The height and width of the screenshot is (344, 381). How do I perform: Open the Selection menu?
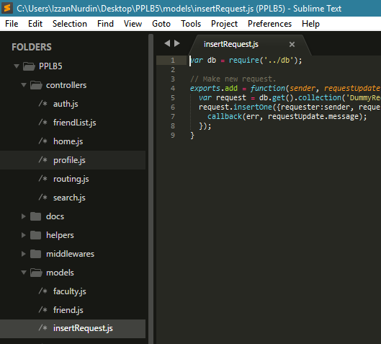pos(70,24)
